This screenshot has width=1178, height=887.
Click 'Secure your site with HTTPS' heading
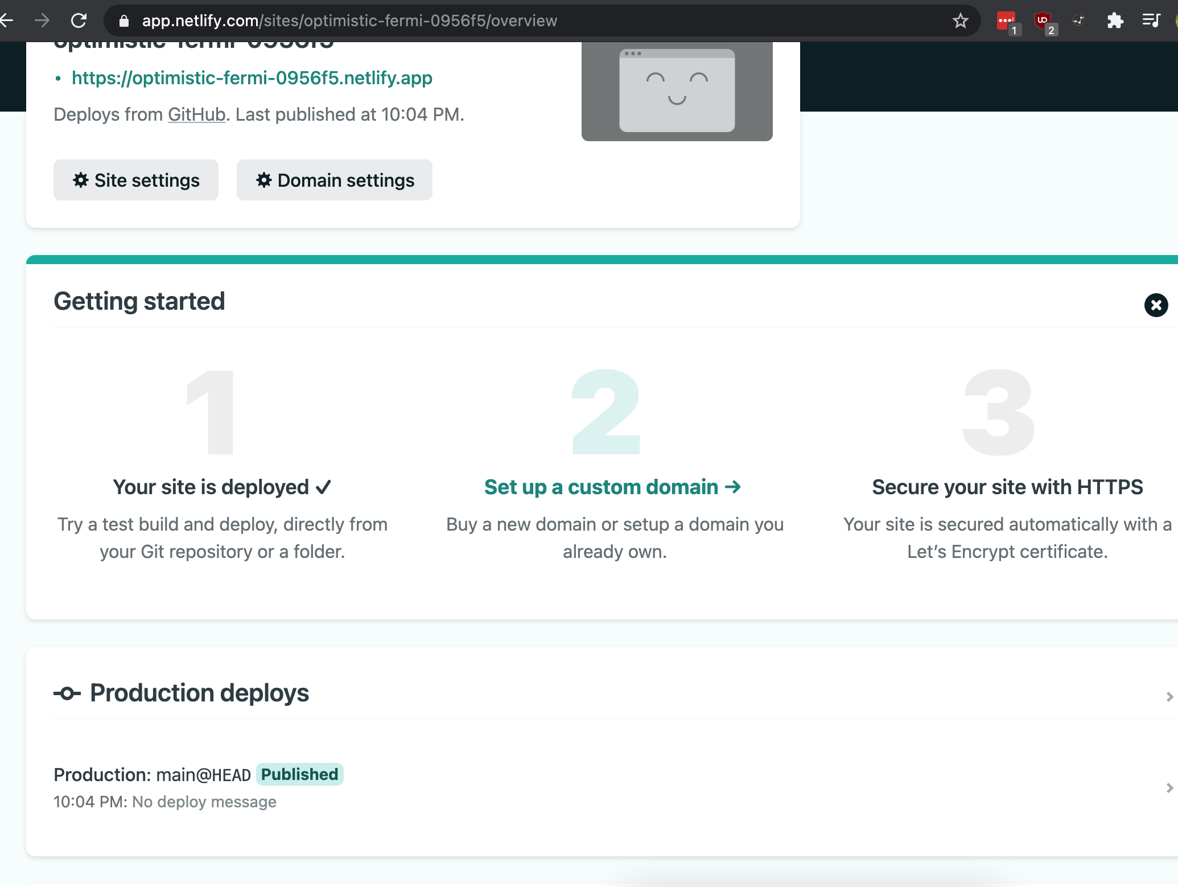(x=1007, y=487)
